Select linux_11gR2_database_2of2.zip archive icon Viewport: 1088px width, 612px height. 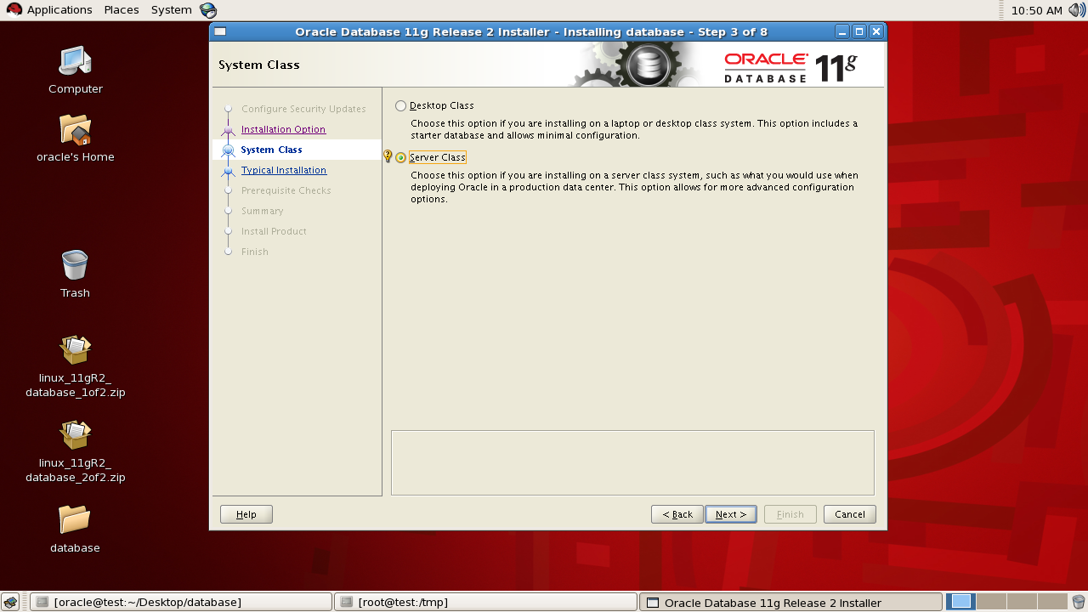click(x=75, y=434)
